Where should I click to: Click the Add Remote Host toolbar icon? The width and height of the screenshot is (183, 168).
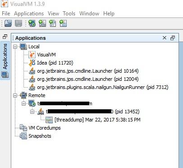(x=32, y=23)
